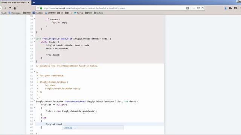Screen dimensions: 241x135
Task: Open page actions three-dot menu
Action: [x=194, y=8]
